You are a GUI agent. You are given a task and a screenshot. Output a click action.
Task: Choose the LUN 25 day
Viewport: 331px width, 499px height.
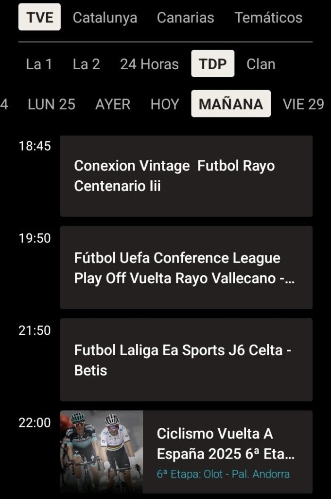[52, 104]
